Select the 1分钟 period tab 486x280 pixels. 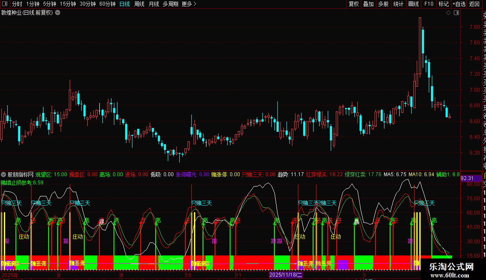(x=33, y=4)
